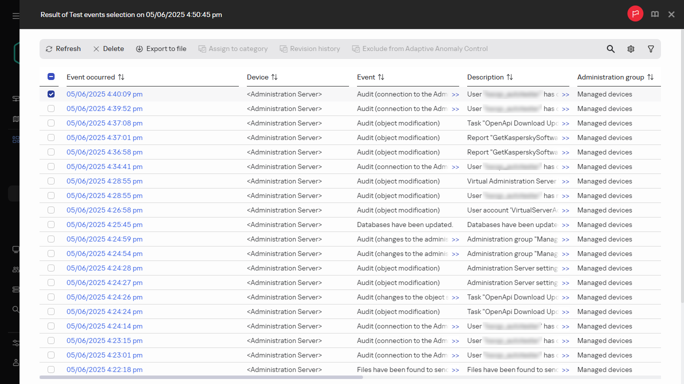Click the Refresh toolbar button
The image size is (684, 384).
(63, 49)
